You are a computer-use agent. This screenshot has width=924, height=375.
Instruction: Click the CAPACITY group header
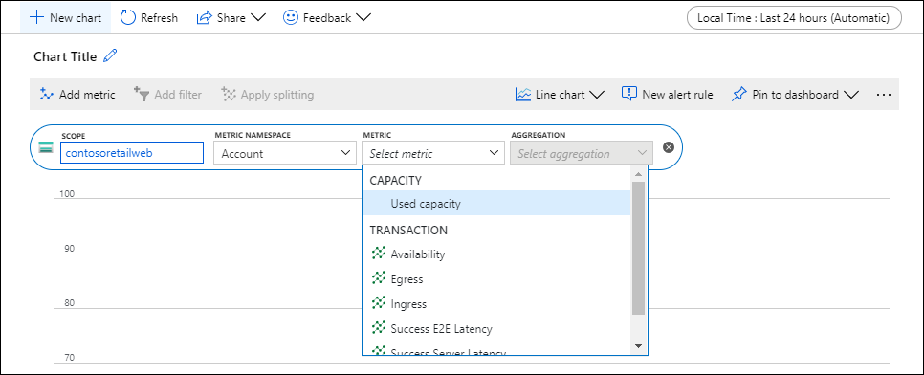point(395,180)
